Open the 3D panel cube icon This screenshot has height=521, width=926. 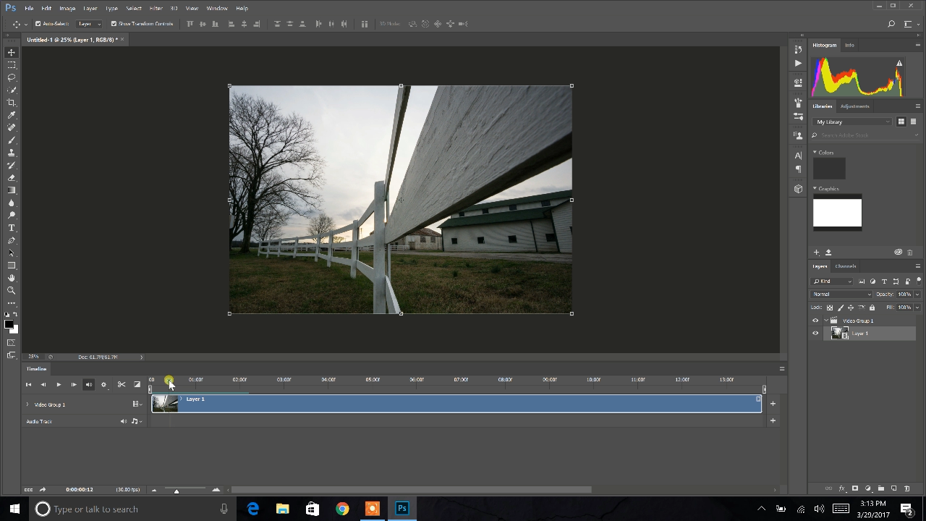coord(798,189)
